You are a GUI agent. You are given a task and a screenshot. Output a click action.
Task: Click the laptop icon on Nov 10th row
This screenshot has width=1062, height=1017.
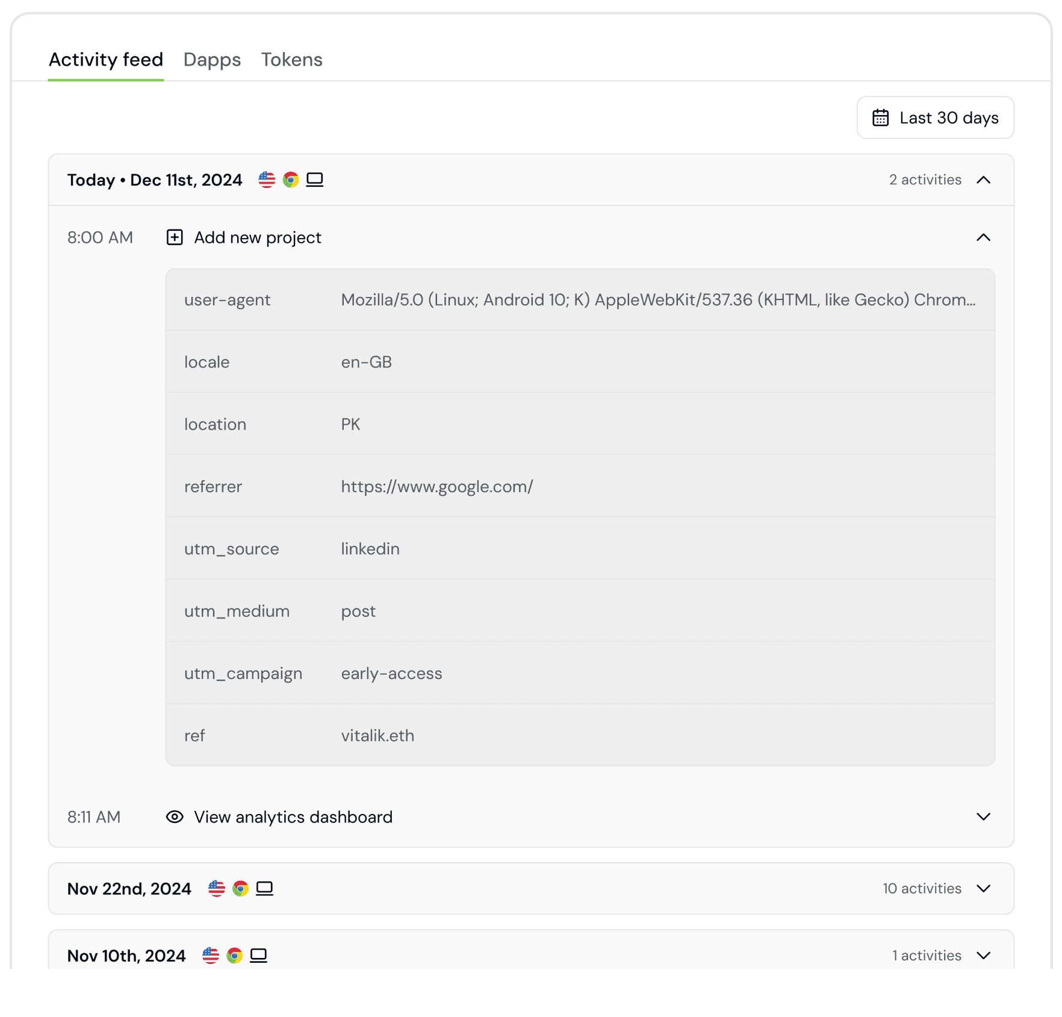click(258, 956)
